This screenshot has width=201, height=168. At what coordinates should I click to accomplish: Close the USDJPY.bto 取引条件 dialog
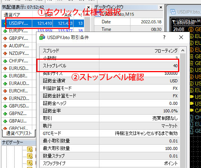pos(181,37)
